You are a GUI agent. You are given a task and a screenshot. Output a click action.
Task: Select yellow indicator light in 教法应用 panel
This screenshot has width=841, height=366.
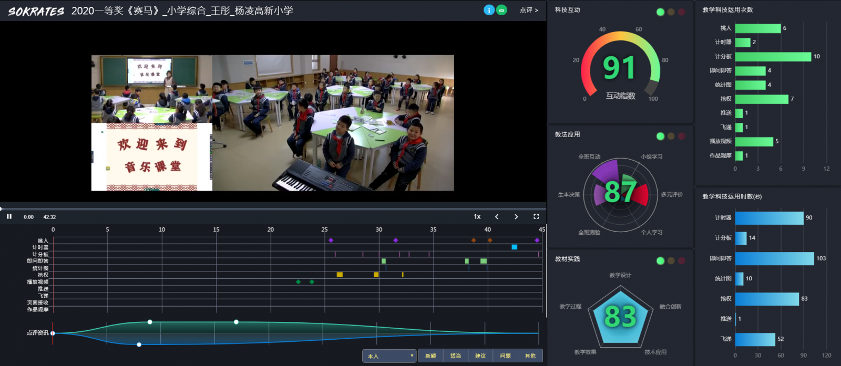(x=671, y=137)
